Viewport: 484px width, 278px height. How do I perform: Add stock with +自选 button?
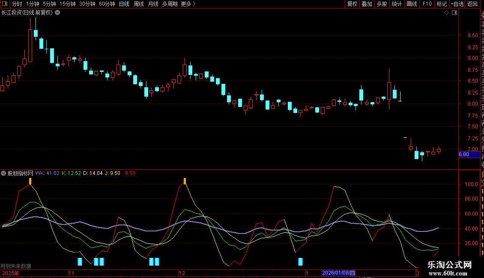tap(457, 4)
